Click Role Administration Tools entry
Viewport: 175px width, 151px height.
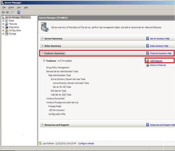pos(60,75)
